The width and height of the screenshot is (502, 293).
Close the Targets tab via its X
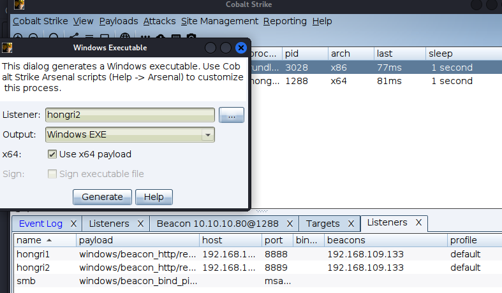(350, 224)
